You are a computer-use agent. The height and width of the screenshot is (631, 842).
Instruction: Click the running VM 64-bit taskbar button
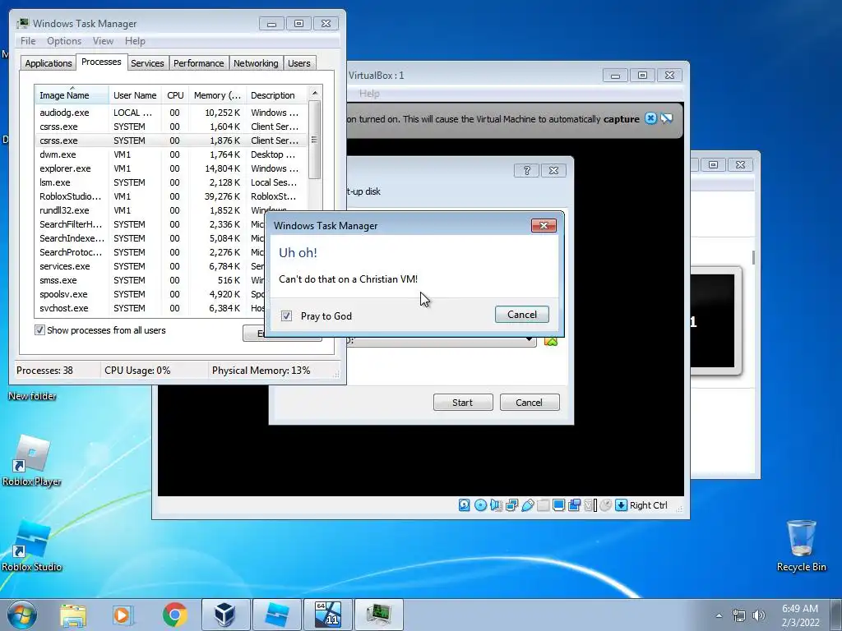click(x=327, y=615)
